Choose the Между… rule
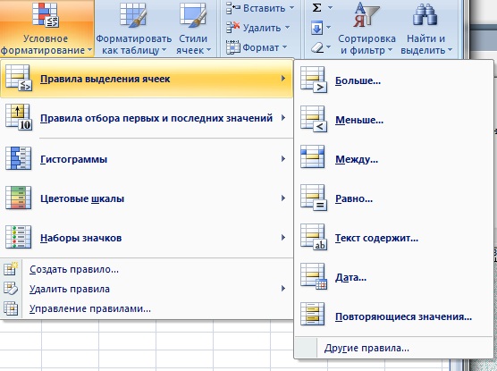The height and width of the screenshot is (371, 497). click(x=393, y=159)
